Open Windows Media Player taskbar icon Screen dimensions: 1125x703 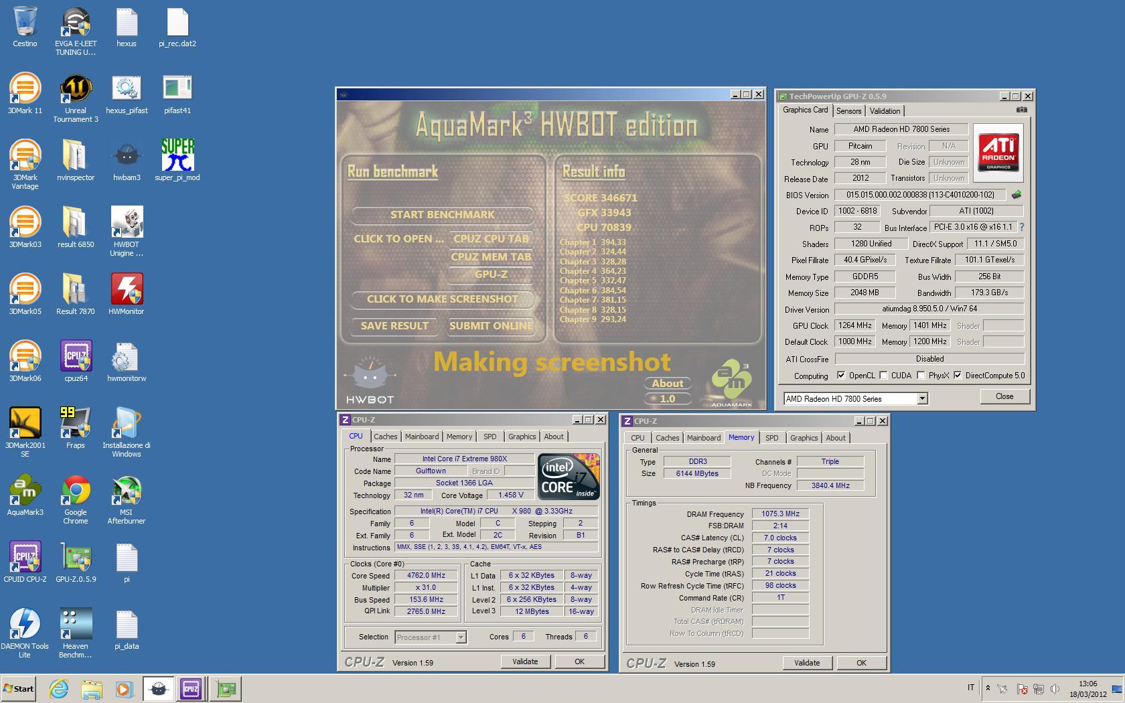[124, 688]
